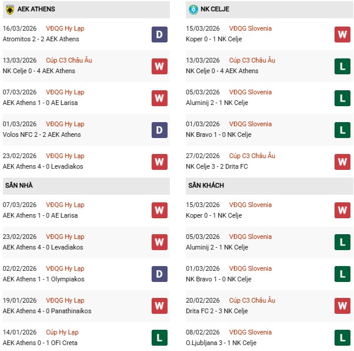The image size is (354, 351).
Task: Click the D badge for Atromitos 2-2 AEK Athens
Action: tap(159, 34)
